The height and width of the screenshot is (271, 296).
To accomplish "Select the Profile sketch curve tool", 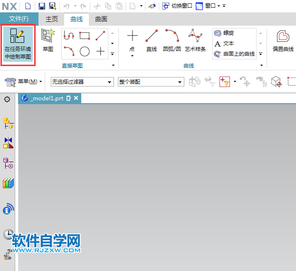I will [69, 35].
